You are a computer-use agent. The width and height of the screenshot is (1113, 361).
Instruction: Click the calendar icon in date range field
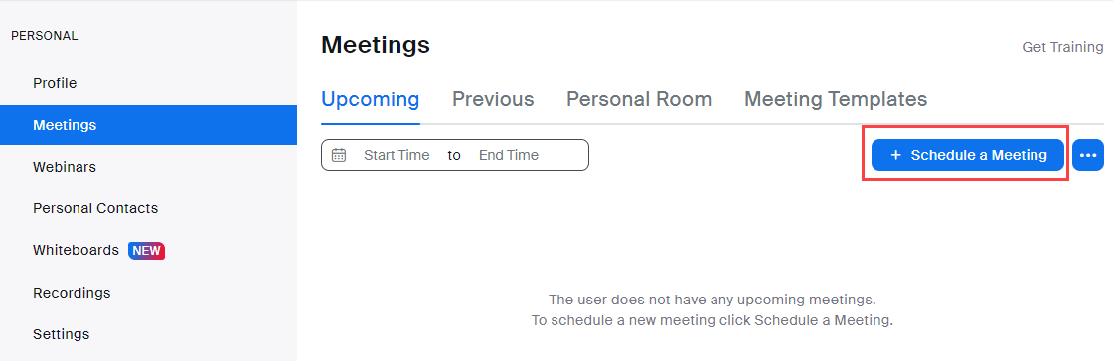[339, 155]
